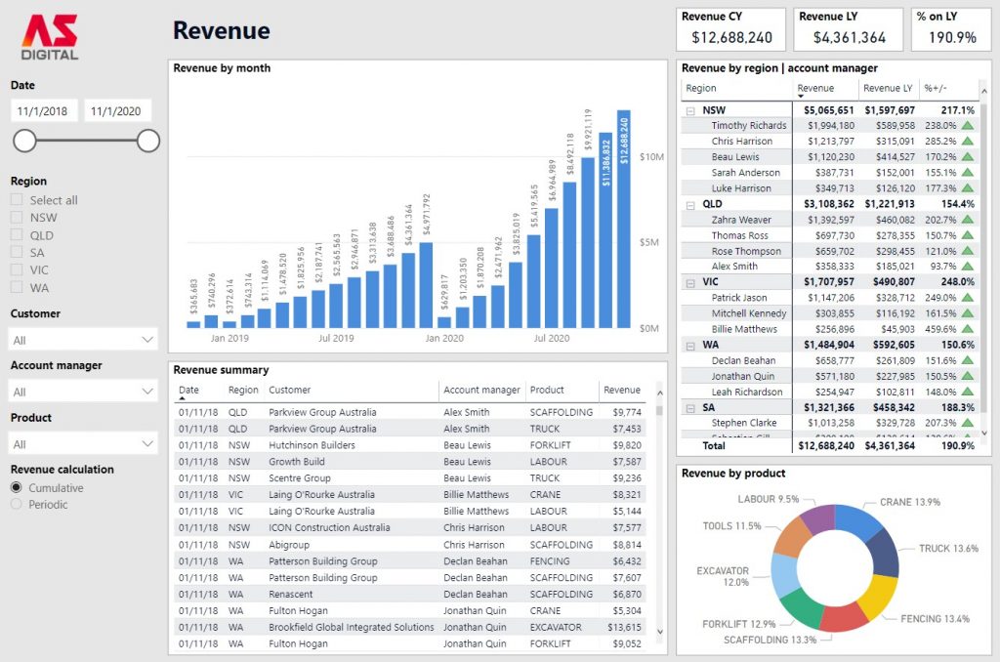Click the minus icon beside NSW to collapse it
Image resolution: width=1000 pixels, height=662 pixels.
point(688,109)
